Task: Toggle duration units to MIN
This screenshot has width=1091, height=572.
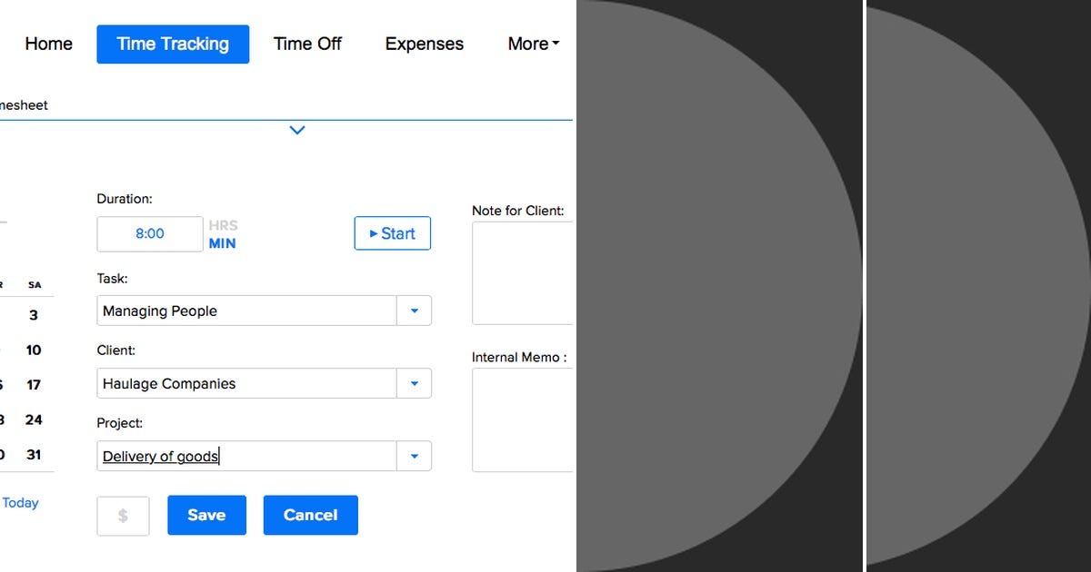Action: click(x=223, y=243)
